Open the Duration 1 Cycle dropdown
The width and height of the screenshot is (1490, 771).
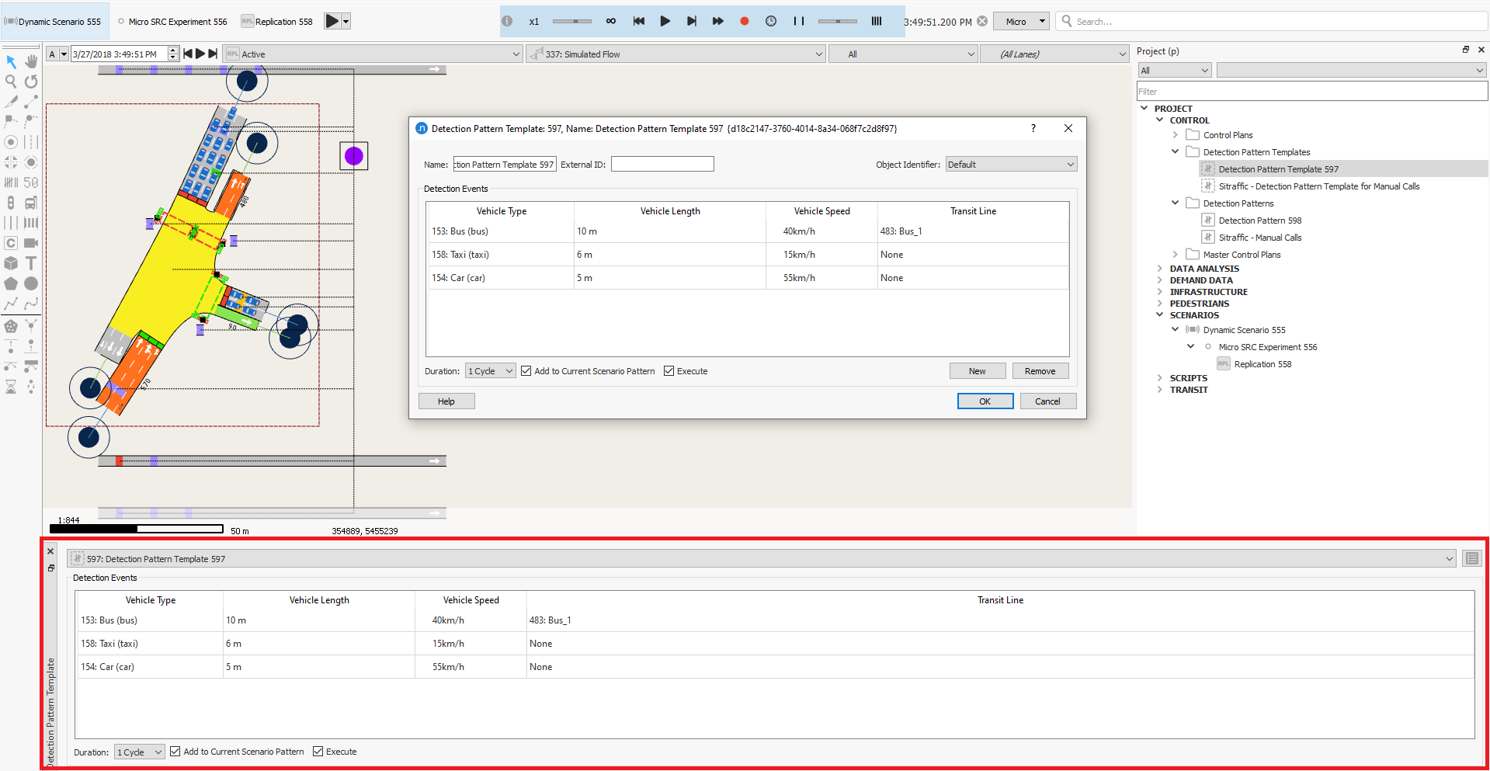click(x=490, y=370)
